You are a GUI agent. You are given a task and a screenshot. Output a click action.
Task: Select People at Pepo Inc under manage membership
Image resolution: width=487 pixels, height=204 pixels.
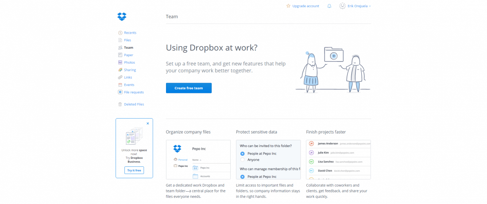242,177
